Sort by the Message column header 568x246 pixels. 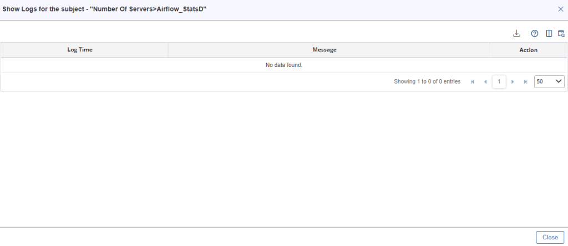pos(324,49)
